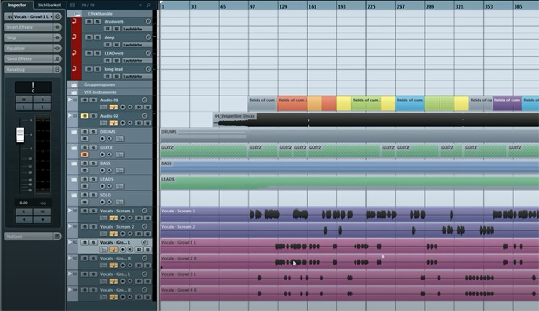Click record enable on Vocals - Scream 1

pyautogui.click(x=123, y=218)
